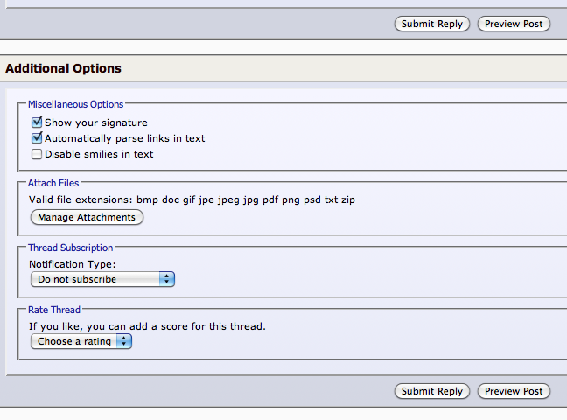Uncheck the Show your signature checkbox
This screenshot has width=567, height=420.
[37, 122]
